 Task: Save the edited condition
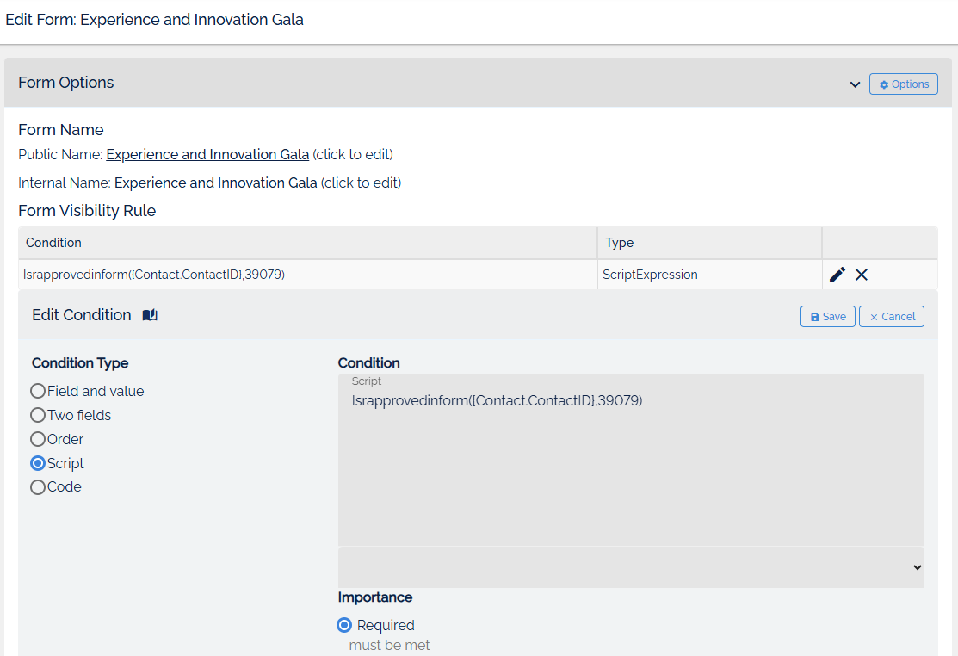(x=827, y=317)
